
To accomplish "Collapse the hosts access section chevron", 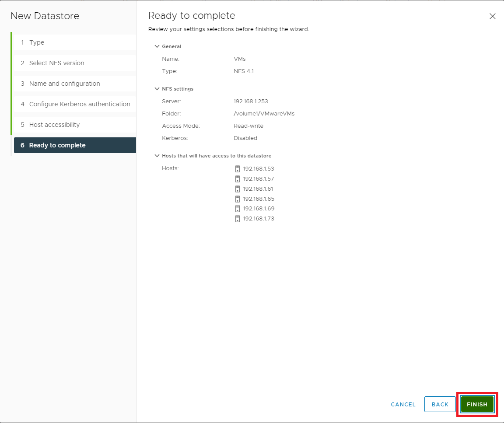I will pos(157,156).
